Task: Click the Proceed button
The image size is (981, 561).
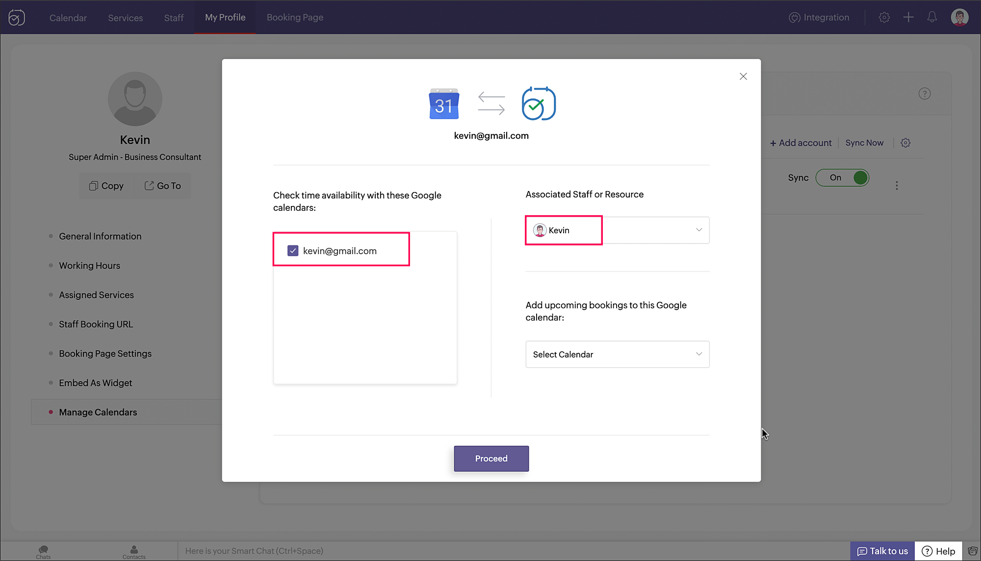Action: (491, 459)
